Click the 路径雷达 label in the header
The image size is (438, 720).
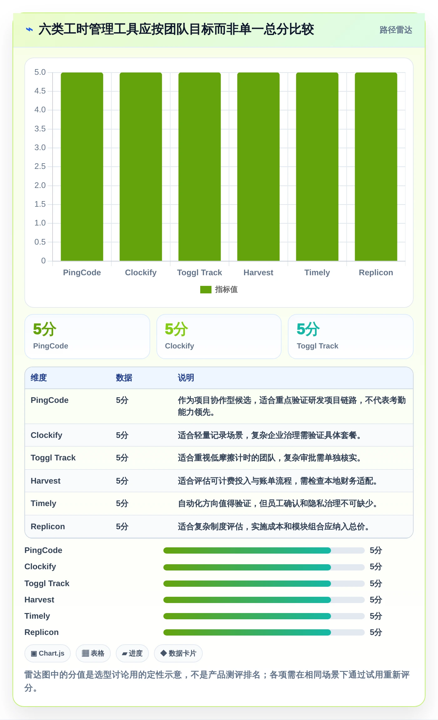click(396, 30)
